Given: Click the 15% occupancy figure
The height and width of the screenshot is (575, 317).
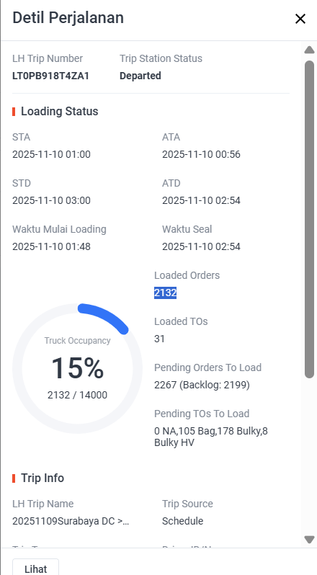Looking at the screenshot, I should [77, 368].
